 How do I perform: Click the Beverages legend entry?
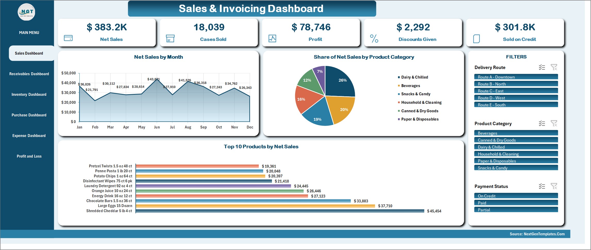click(x=409, y=86)
